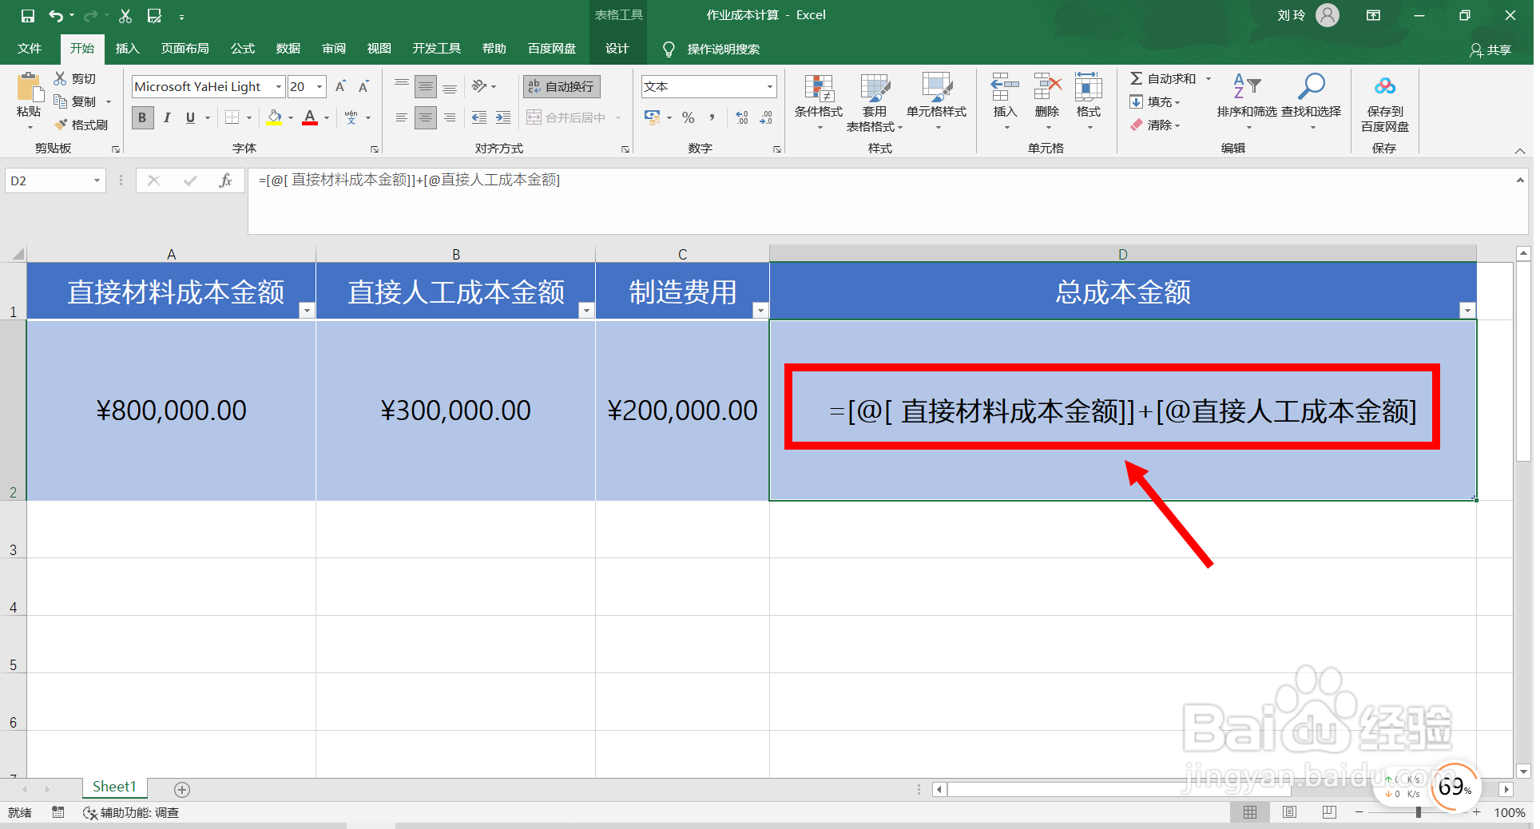Click 填充 fill button
The image size is (1540, 829).
tap(1154, 101)
